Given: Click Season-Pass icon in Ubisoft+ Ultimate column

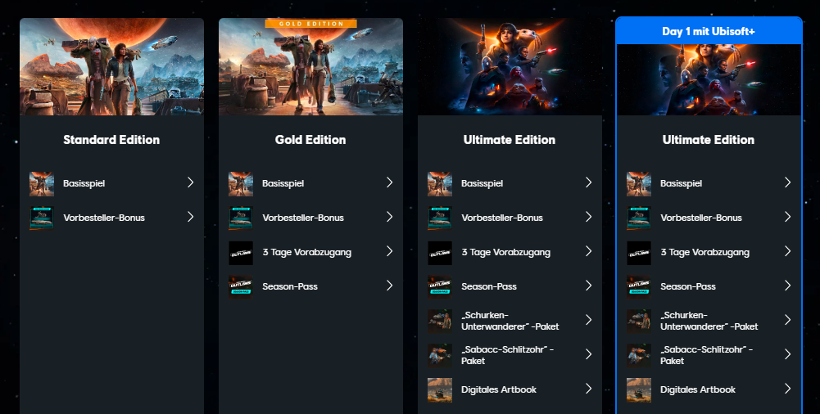Looking at the screenshot, I should [639, 286].
